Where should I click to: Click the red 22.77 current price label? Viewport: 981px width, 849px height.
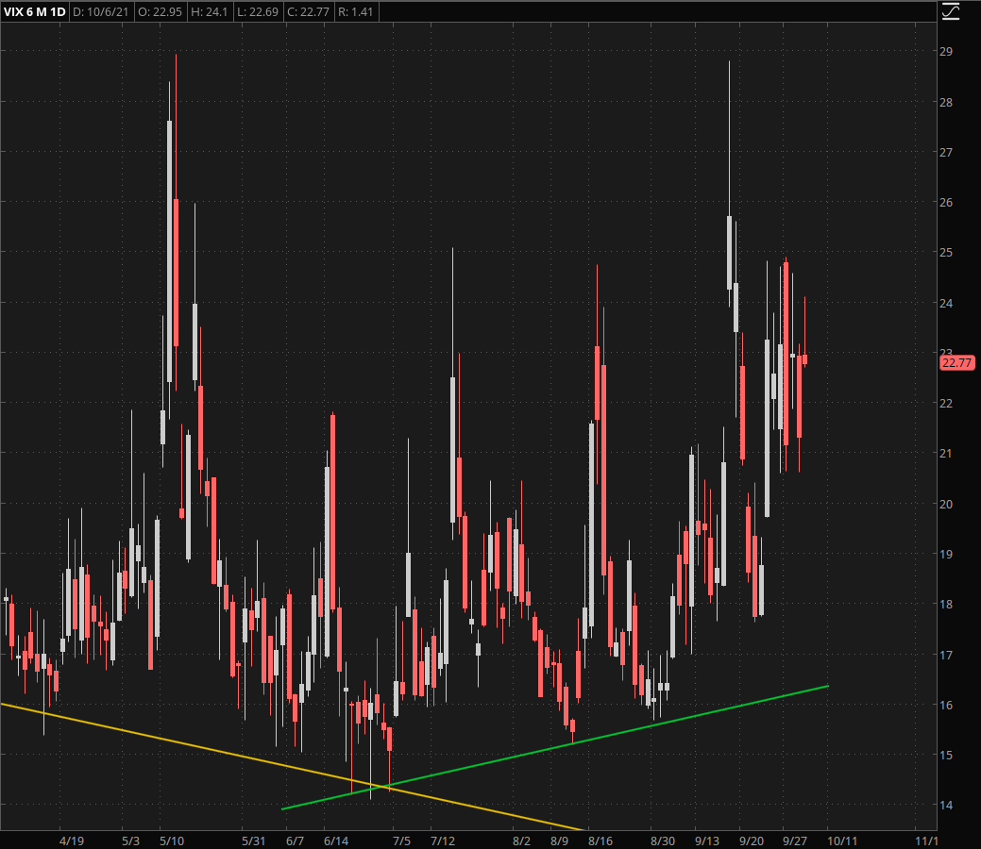(x=957, y=362)
